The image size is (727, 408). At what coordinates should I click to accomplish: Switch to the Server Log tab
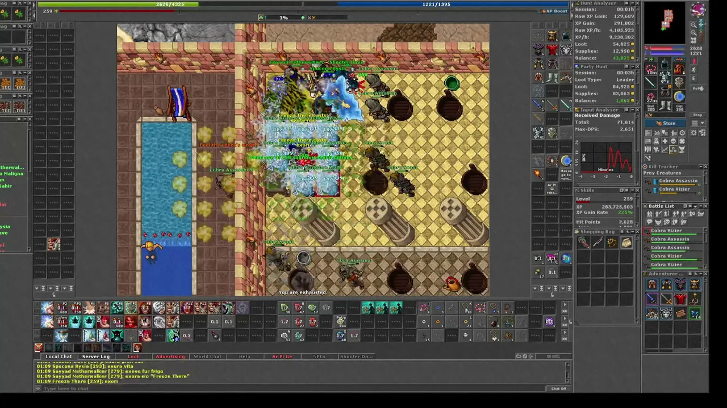pyautogui.click(x=95, y=356)
